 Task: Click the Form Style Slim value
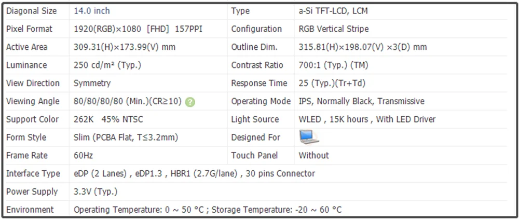pos(126,138)
